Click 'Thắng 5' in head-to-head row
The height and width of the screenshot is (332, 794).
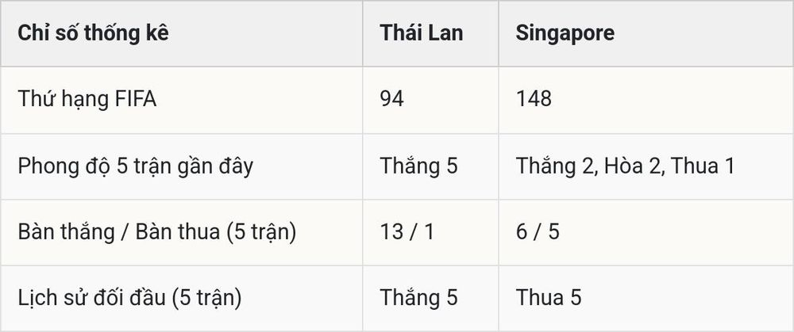pyautogui.click(x=418, y=298)
